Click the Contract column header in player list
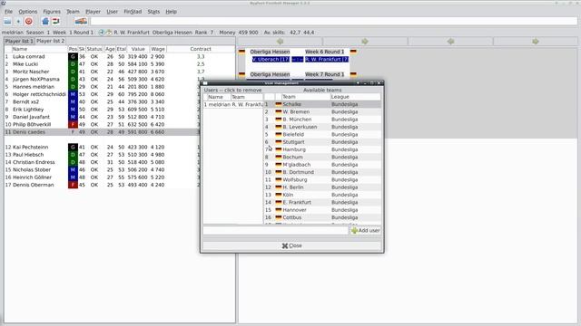 pos(201,49)
